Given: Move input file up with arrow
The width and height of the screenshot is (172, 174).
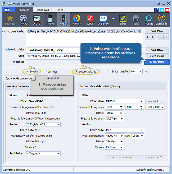Looking at the screenshot, I should 148,37.
